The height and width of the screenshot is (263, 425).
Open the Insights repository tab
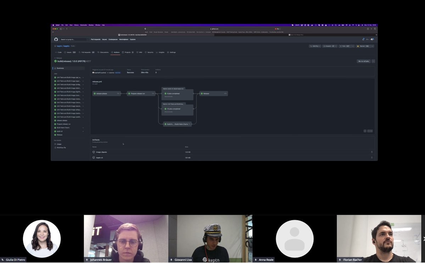pyautogui.click(x=160, y=52)
